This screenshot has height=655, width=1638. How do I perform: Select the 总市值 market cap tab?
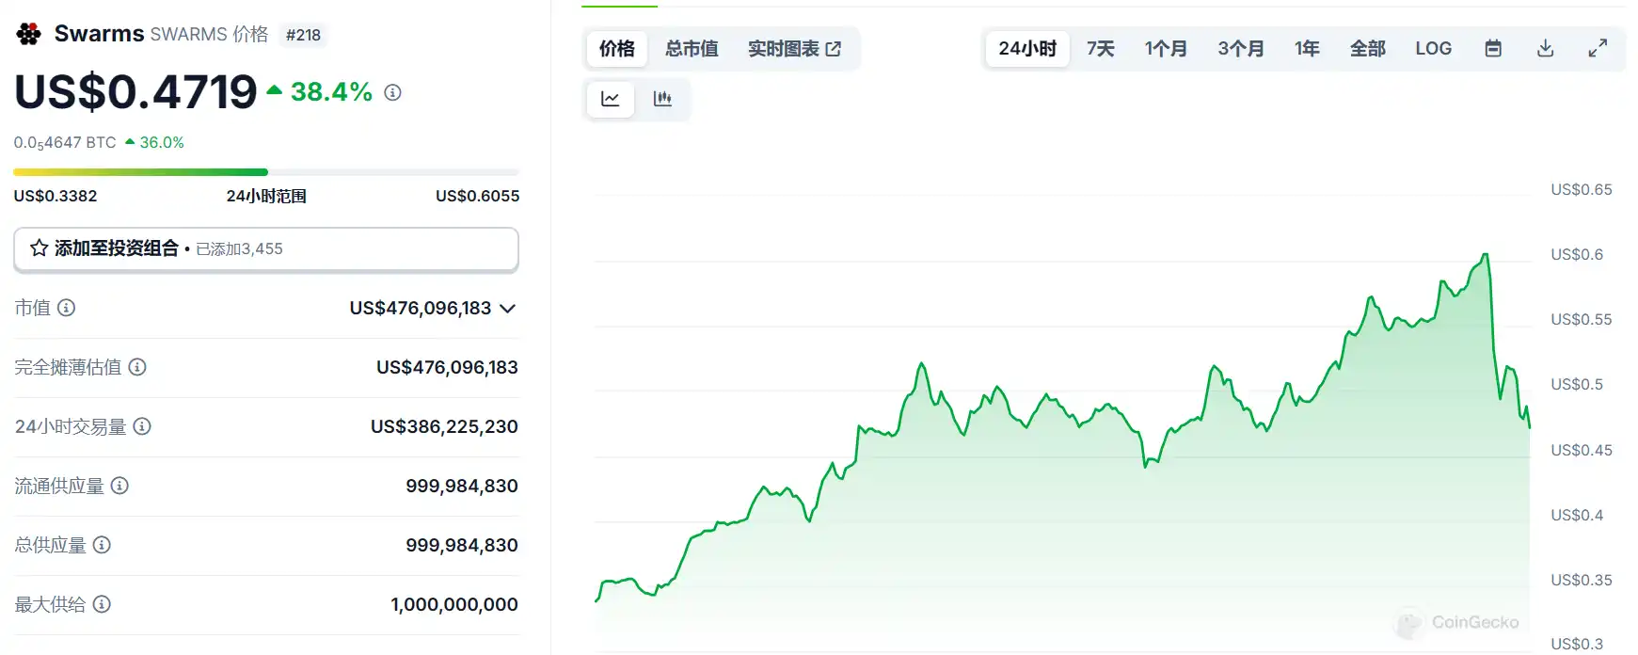click(692, 49)
